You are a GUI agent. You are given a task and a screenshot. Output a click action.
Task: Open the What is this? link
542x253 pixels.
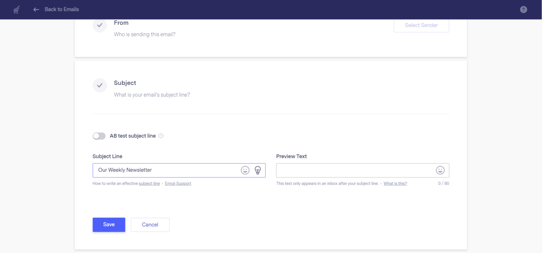tap(395, 184)
